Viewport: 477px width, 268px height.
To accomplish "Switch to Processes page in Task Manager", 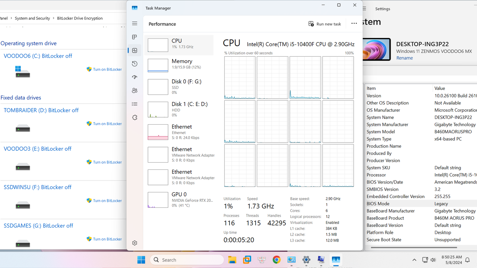I will [x=135, y=37].
